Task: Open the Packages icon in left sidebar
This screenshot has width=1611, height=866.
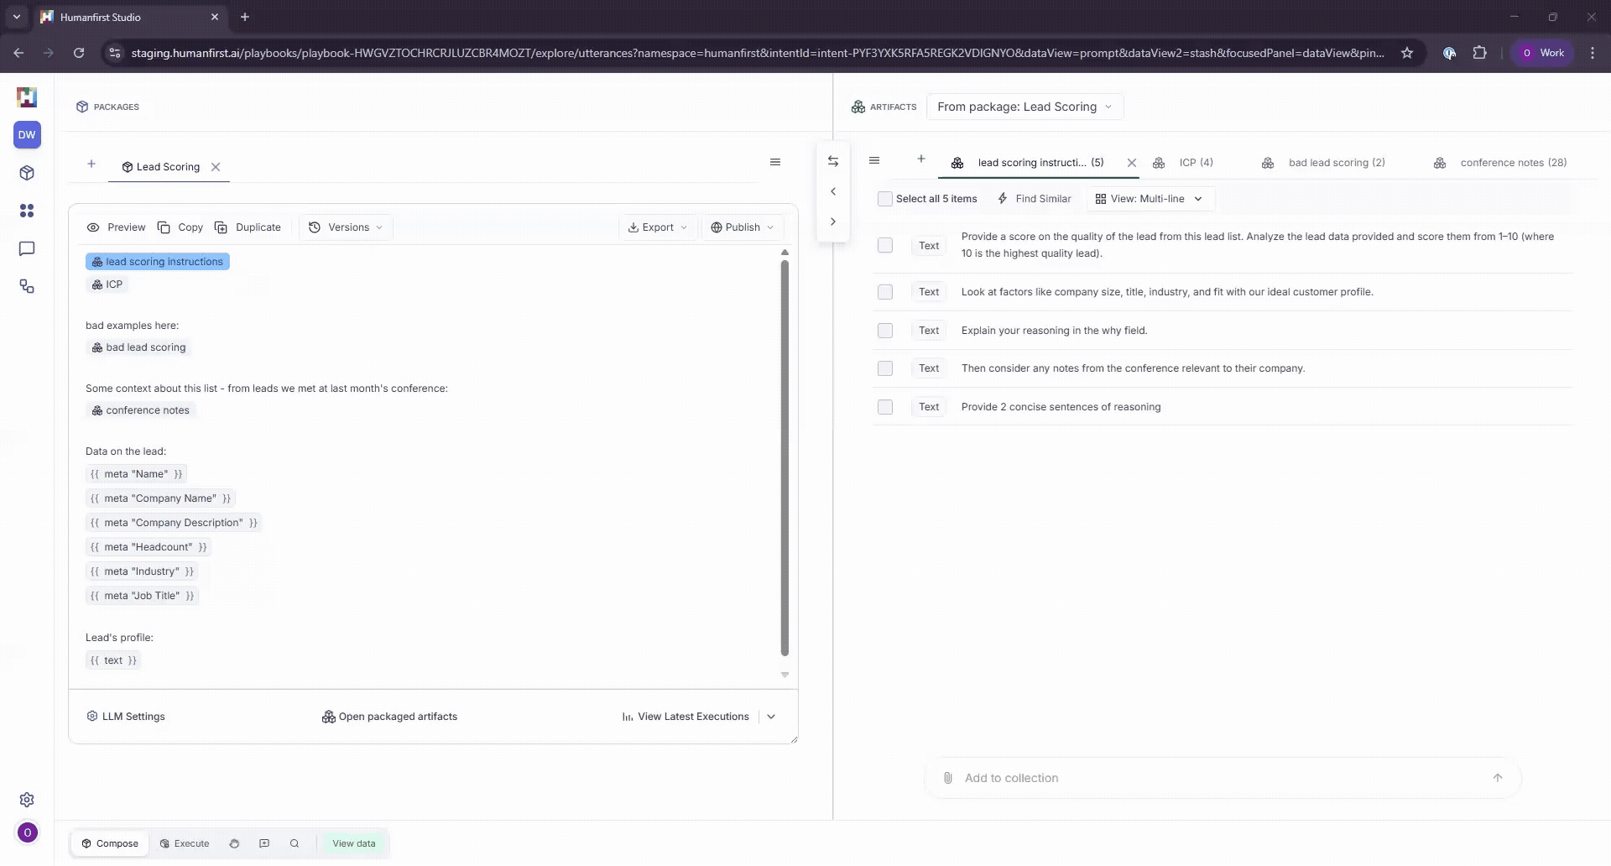Action: click(27, 173)
